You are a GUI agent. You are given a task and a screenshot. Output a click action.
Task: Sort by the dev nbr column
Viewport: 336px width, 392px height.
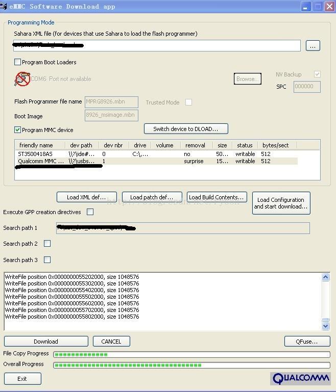pos(114,145)
